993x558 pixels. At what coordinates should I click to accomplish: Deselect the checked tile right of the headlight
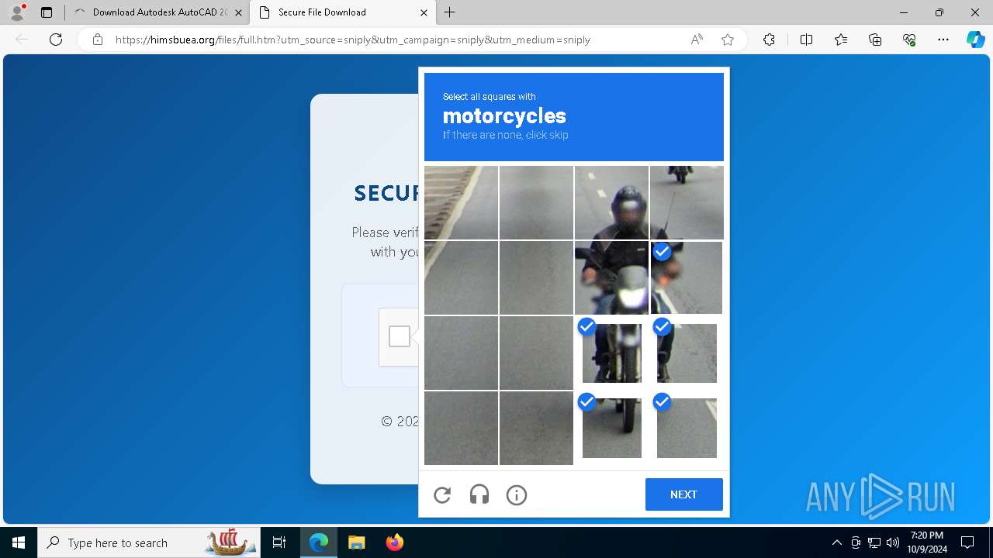[x=687, y=277]
